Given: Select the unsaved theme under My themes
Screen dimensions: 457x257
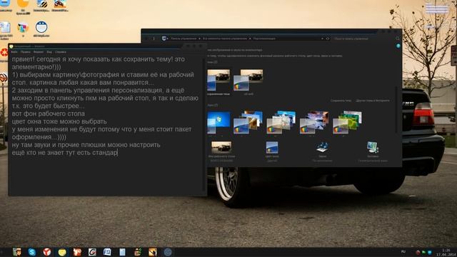Looking at the screenshot, I should click(x=219, y=82).
